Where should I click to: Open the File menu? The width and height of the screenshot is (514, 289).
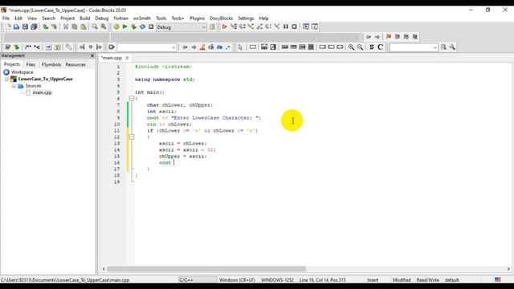click(6, 18)
